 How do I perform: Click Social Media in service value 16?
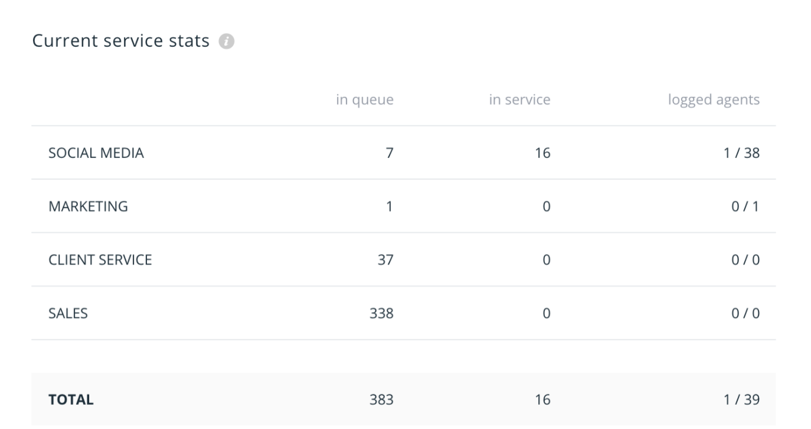click(x=542, y=153)
